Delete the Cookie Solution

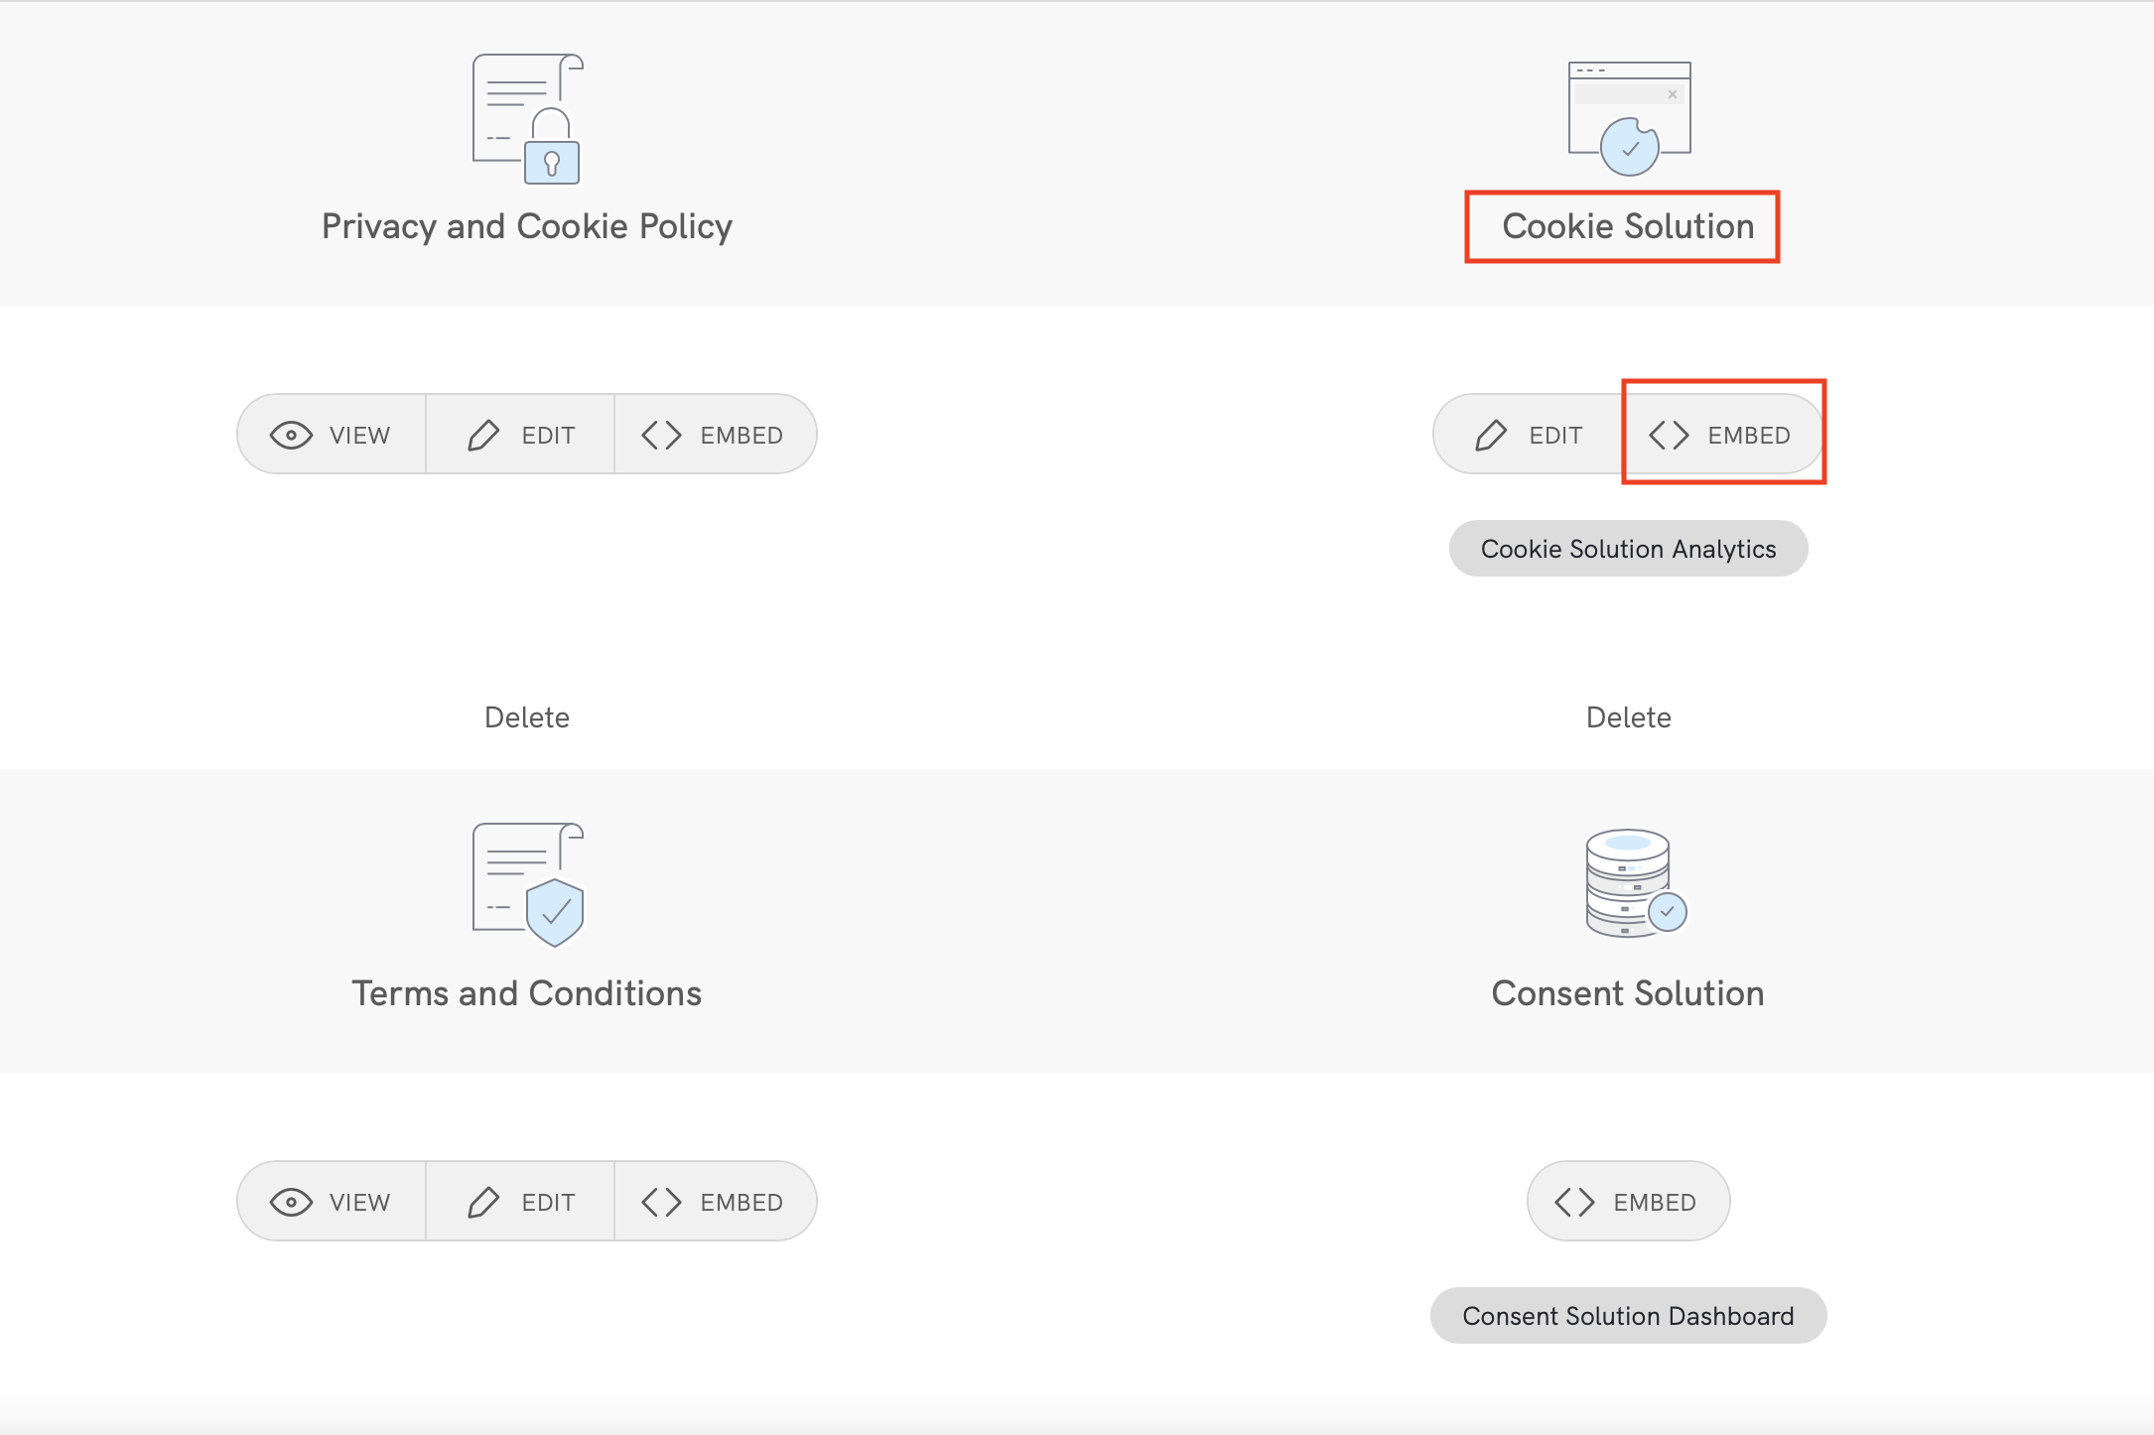point(1629,717)
